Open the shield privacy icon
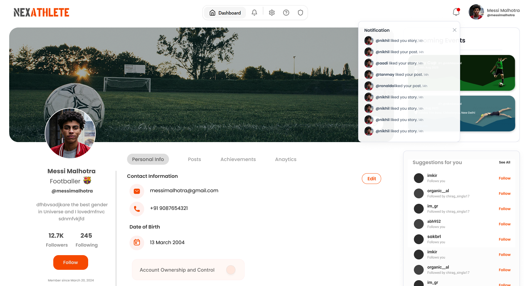The image size is (529, 286). point(301,13)
